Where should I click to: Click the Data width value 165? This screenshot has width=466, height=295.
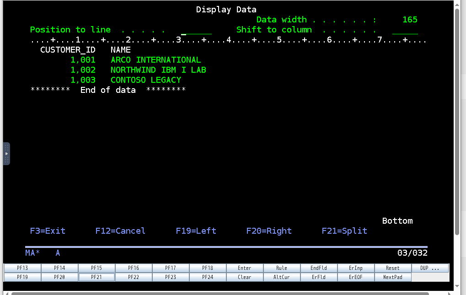pyautogui.click(x=410, y=20)
